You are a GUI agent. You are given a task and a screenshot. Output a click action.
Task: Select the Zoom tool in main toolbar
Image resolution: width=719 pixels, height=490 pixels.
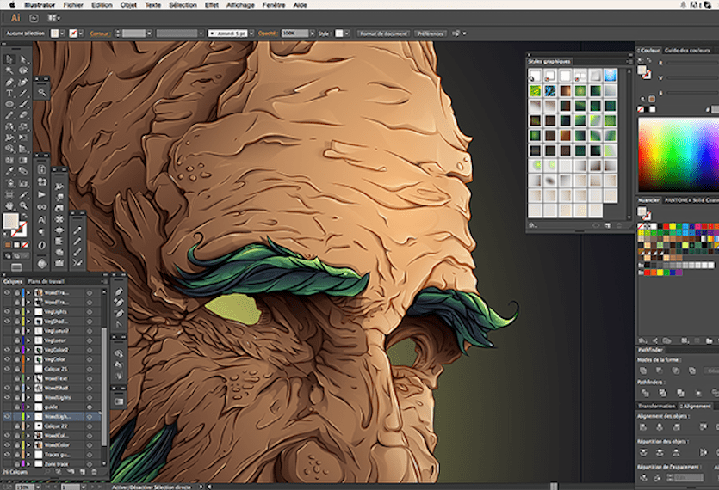pyautogui.click(x=23, y=205)
